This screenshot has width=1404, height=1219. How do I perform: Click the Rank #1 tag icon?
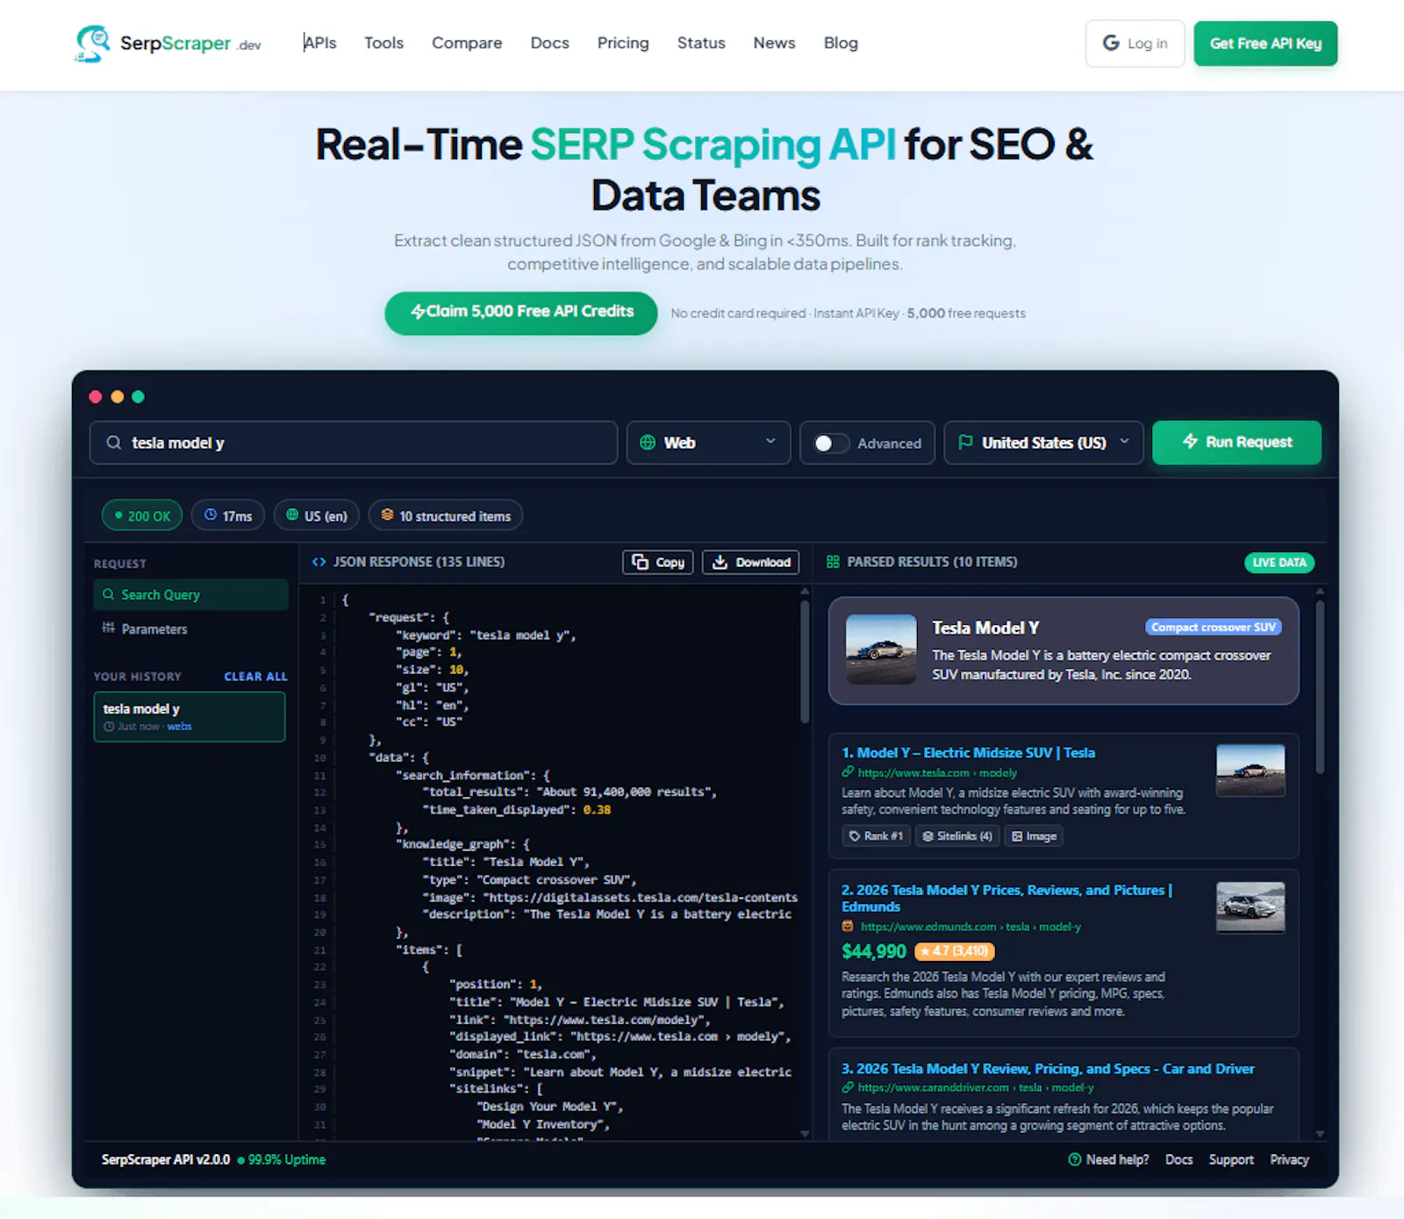pyautogui.click(x=855, y=836)
